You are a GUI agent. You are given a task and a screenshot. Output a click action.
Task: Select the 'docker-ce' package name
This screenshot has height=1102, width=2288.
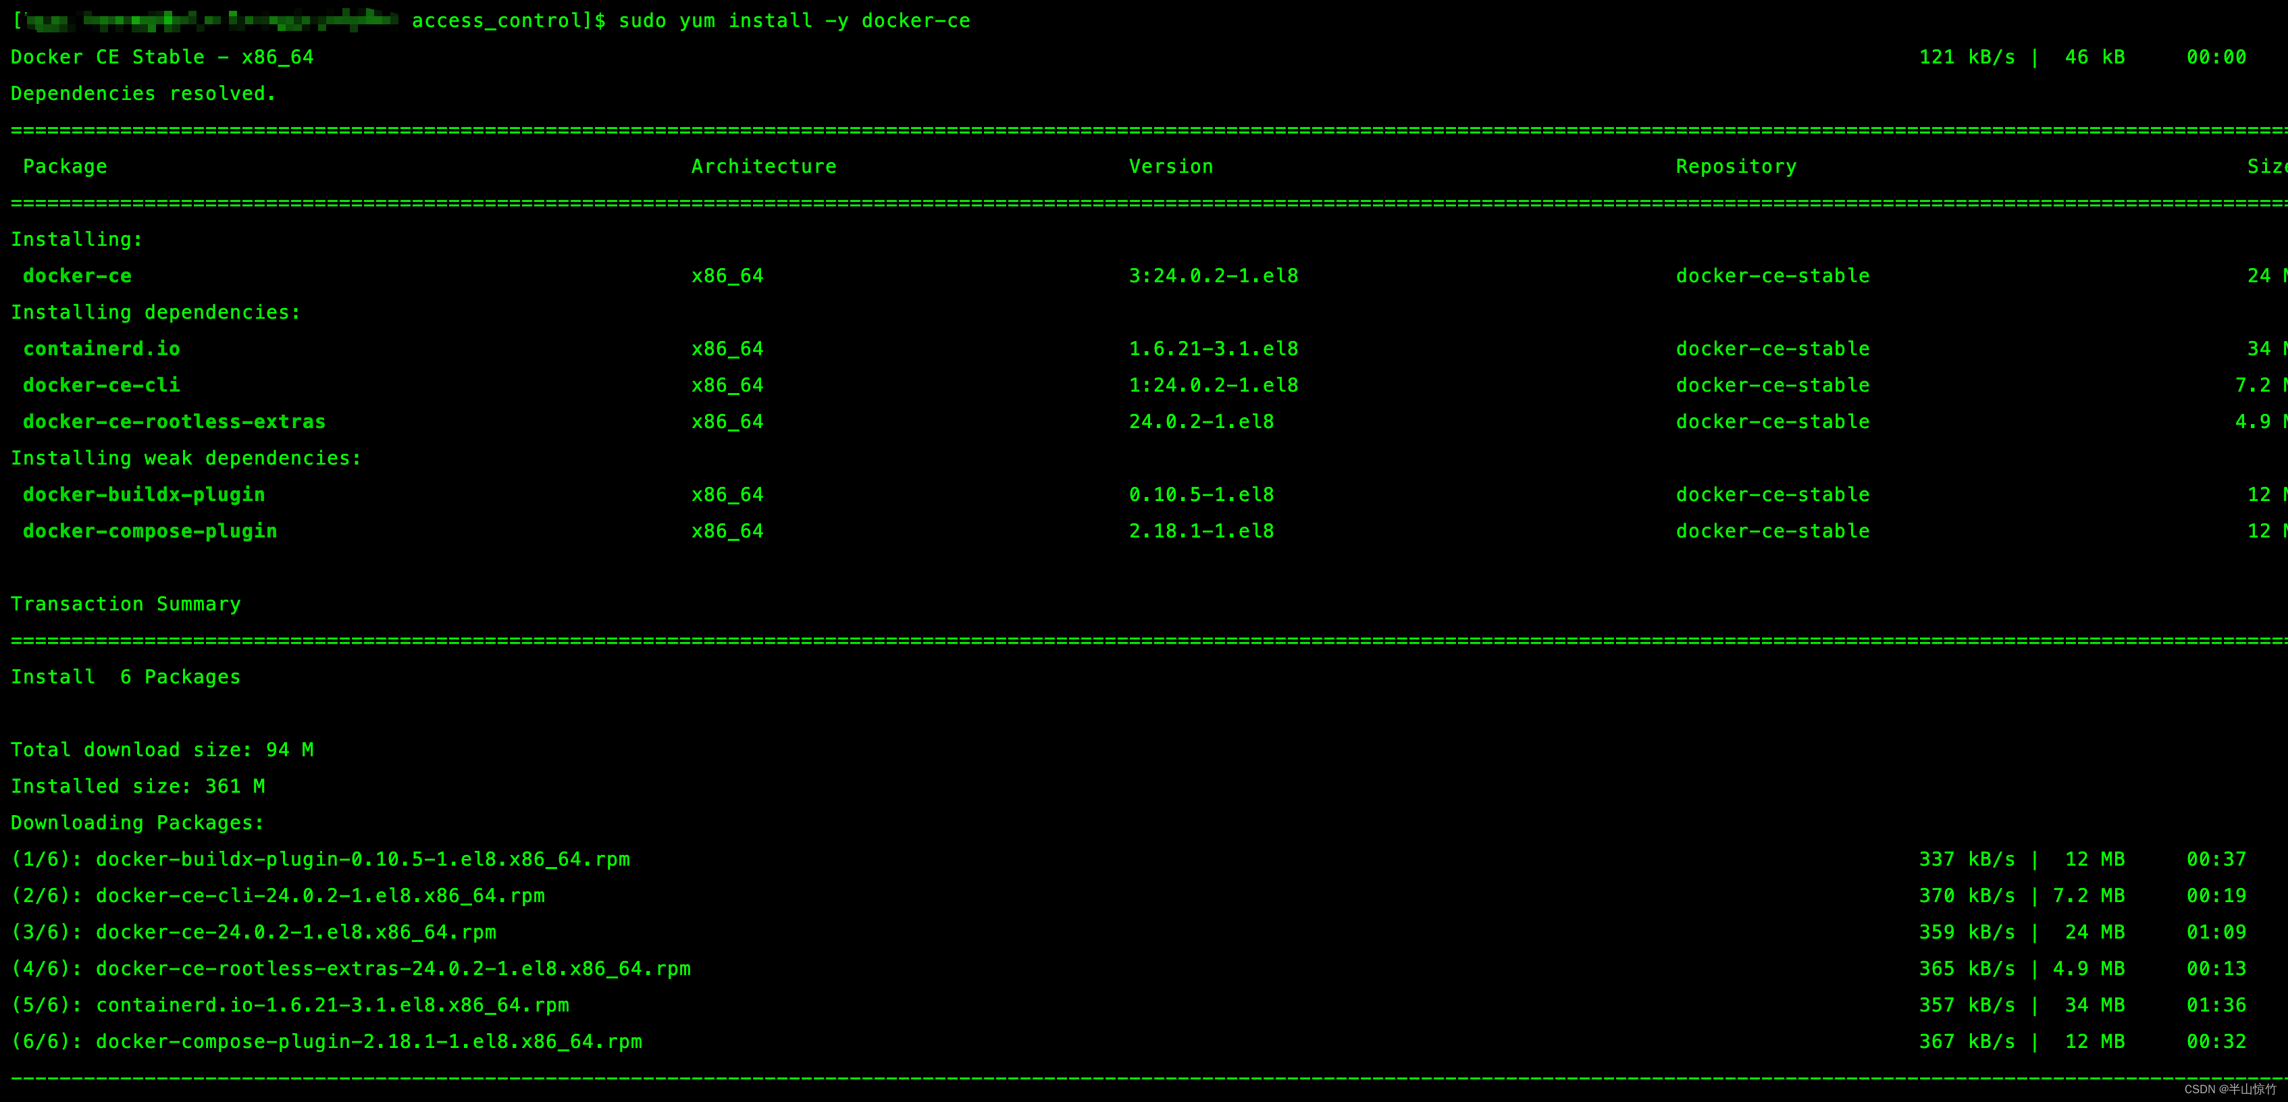coord(77,276)
